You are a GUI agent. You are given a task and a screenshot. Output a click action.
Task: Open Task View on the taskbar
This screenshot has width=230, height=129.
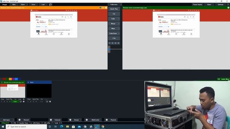pyautogui.click(x=55, y=126)
